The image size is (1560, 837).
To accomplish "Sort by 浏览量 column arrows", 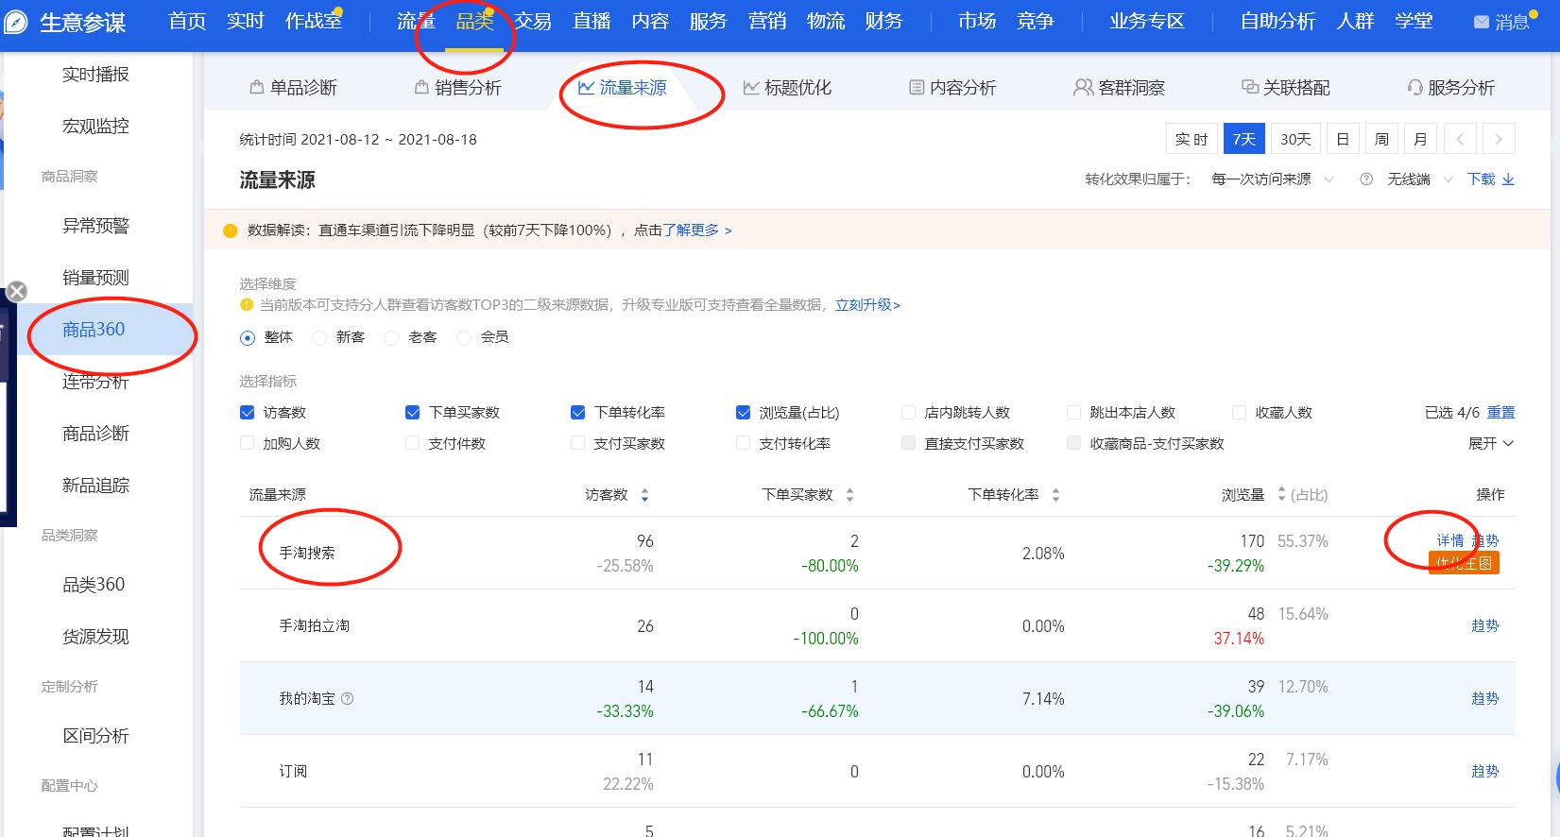I will 1281,494.
